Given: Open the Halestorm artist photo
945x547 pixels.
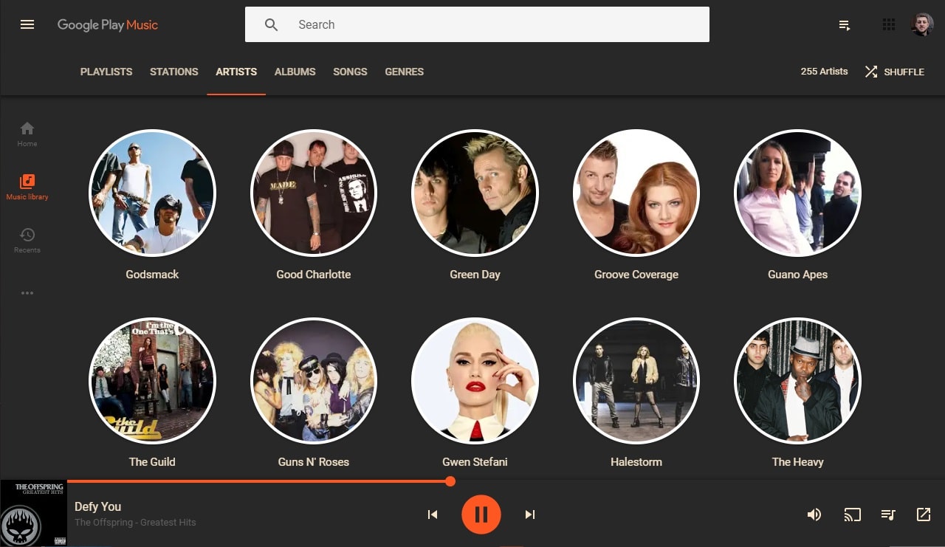Looking at the screenshot, I should pos(636,381).
